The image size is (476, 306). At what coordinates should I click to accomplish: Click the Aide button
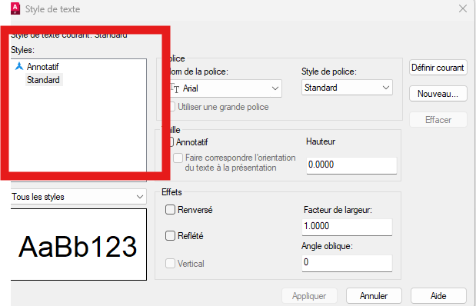point(438,296)
